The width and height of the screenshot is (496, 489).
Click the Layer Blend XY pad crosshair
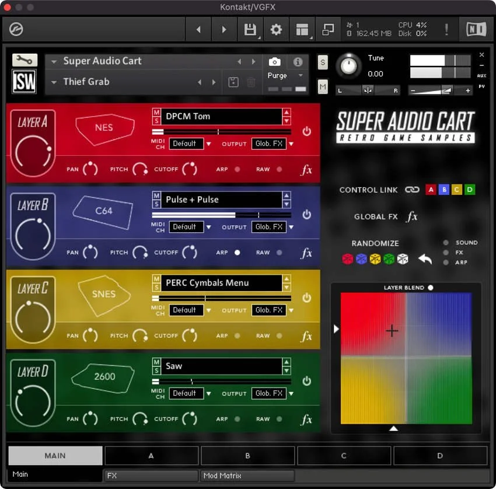[392, 331]
